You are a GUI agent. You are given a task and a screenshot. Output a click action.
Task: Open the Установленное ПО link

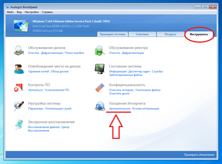(x=57, y=90)
